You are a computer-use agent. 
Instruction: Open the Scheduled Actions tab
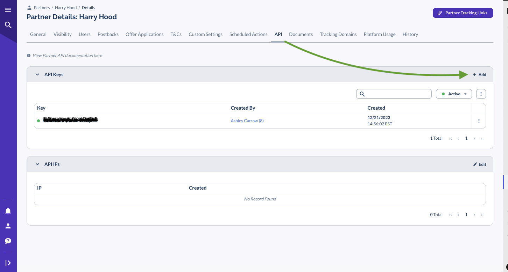248,34
